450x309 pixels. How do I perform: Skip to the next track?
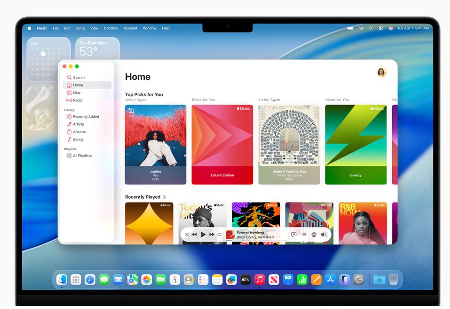click(212, 234)
